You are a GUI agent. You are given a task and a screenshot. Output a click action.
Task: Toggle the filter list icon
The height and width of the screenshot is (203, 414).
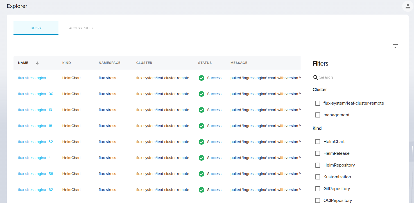point(395,46)
